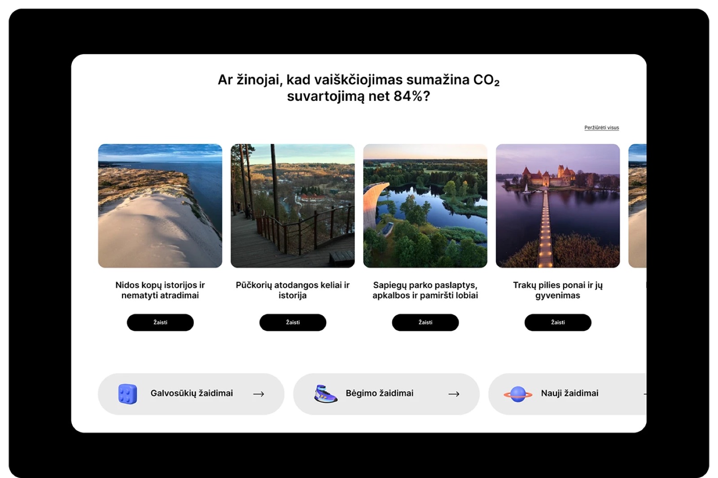Select the Trakai castle photo
This screenshot has width=718, height=478.
coord(558,206)
